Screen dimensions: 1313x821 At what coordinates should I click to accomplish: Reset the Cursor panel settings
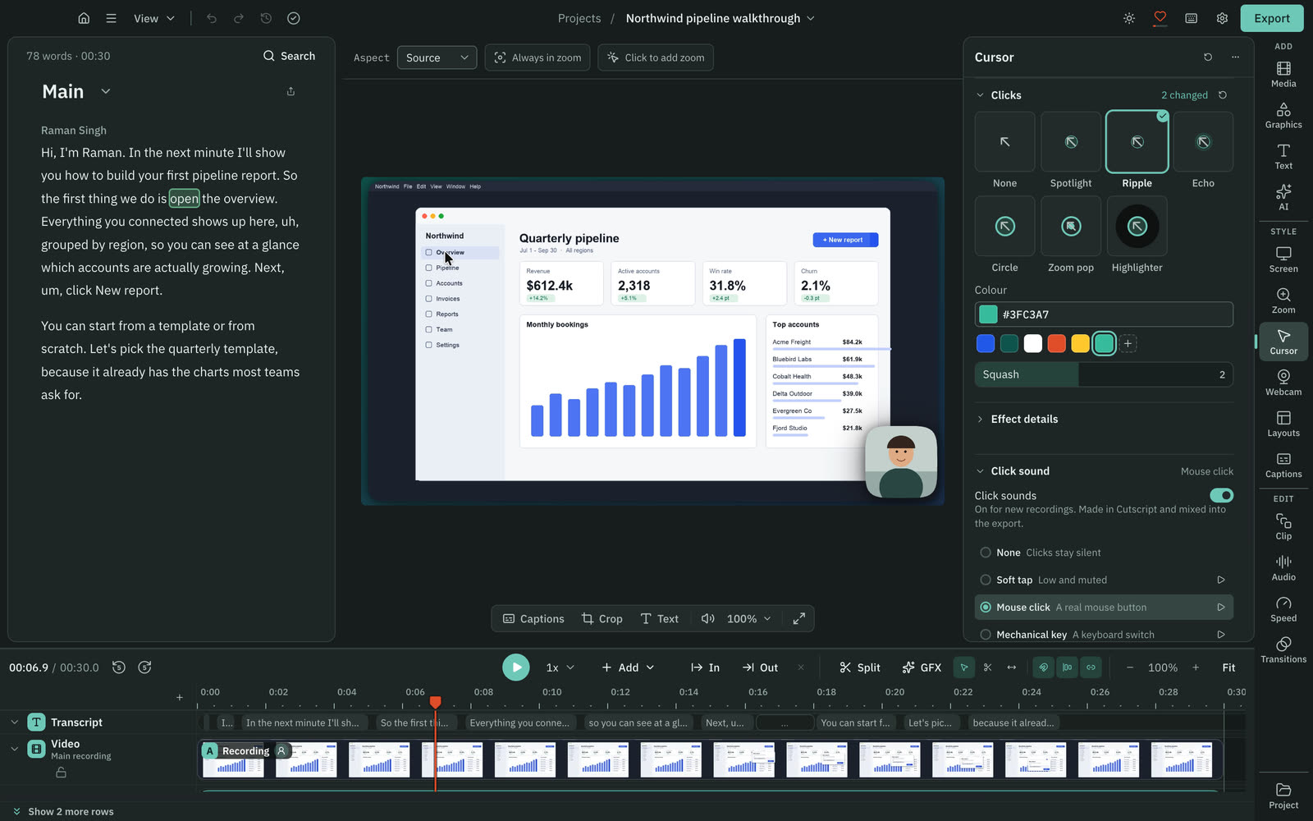pyautogui.click(x=1208, y=57)
